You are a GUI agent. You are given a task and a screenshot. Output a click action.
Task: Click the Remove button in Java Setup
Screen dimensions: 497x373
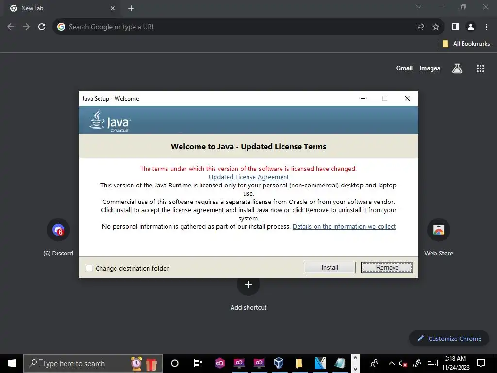(x=387, y=268)
